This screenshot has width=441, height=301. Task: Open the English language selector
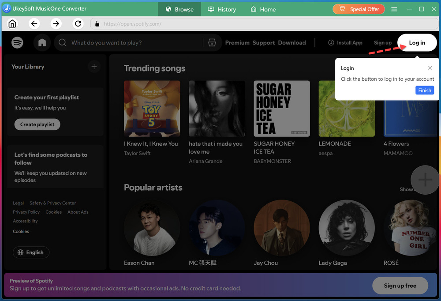coord(31,252)
